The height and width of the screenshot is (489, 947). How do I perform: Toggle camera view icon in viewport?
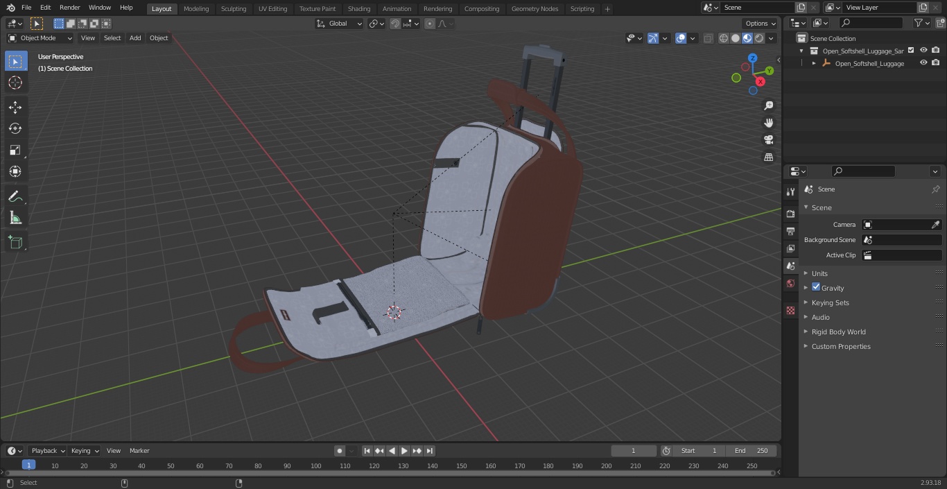768,140
